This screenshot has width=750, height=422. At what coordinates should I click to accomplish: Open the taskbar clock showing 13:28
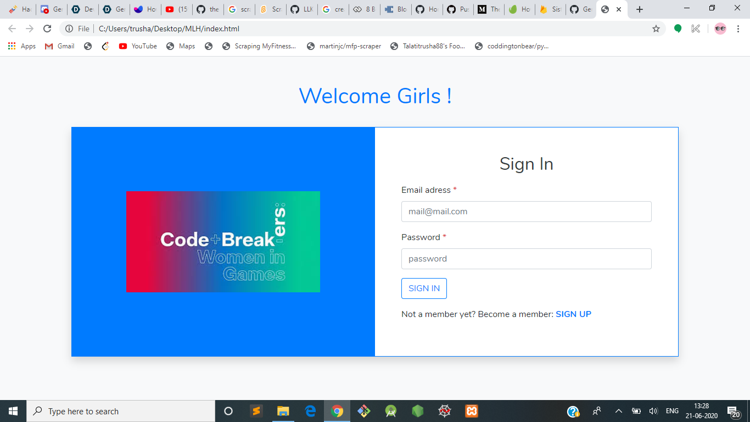(701, 411)
